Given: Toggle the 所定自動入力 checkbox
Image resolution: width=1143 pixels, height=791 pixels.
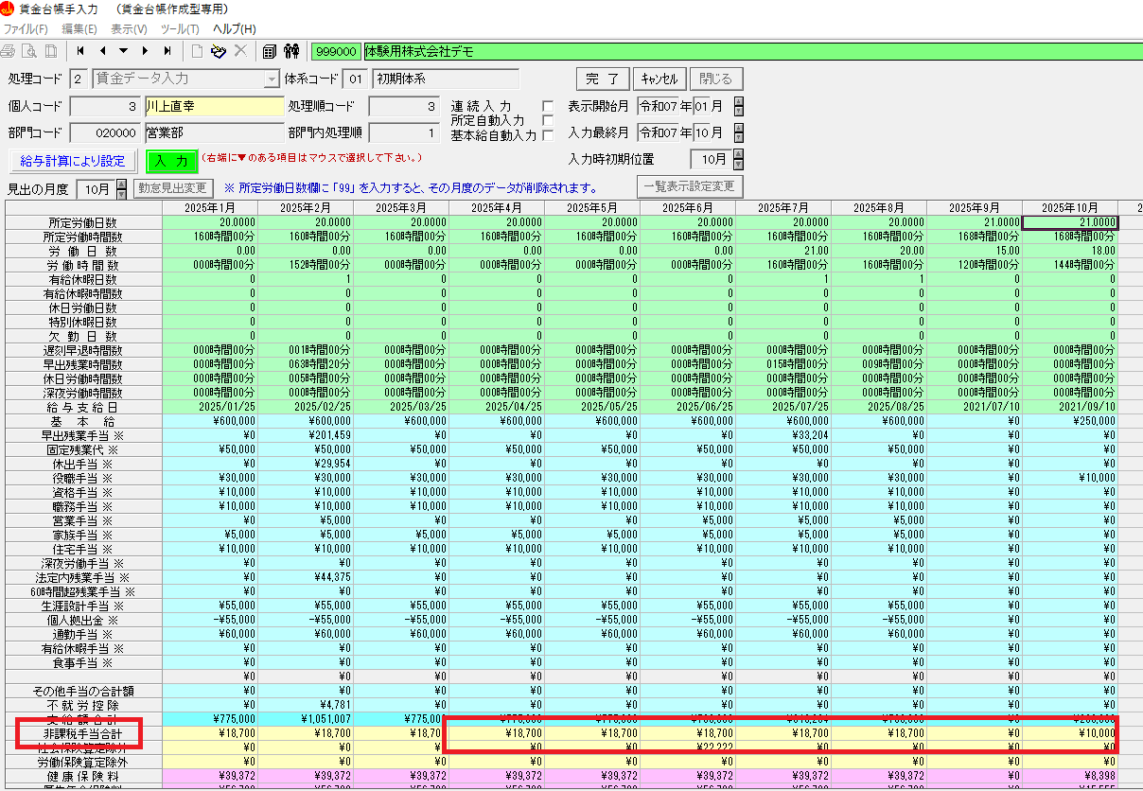Looking at the screenshot, I should click(x=547, y=120).
